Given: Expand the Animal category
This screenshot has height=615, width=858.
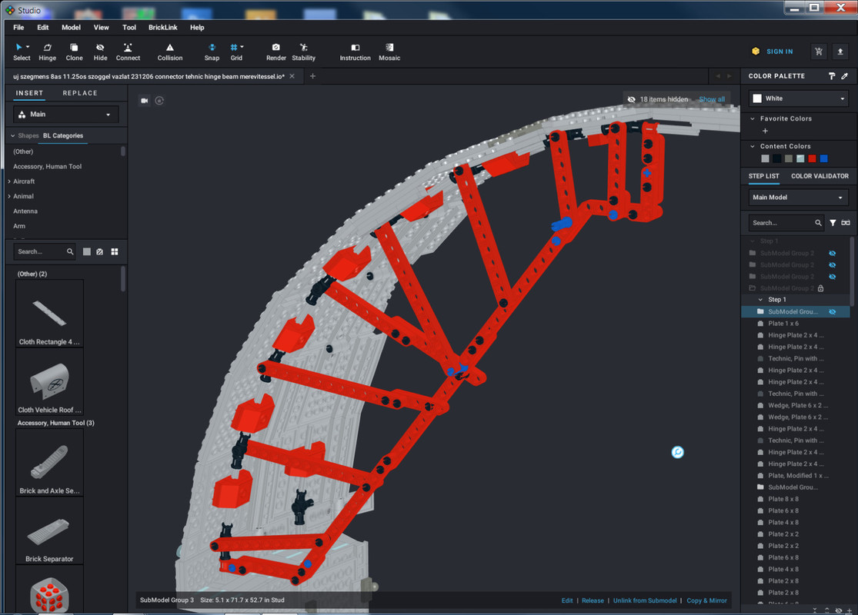Looking at the screenshot, I should pyautogui.click(x=9, y=196).
